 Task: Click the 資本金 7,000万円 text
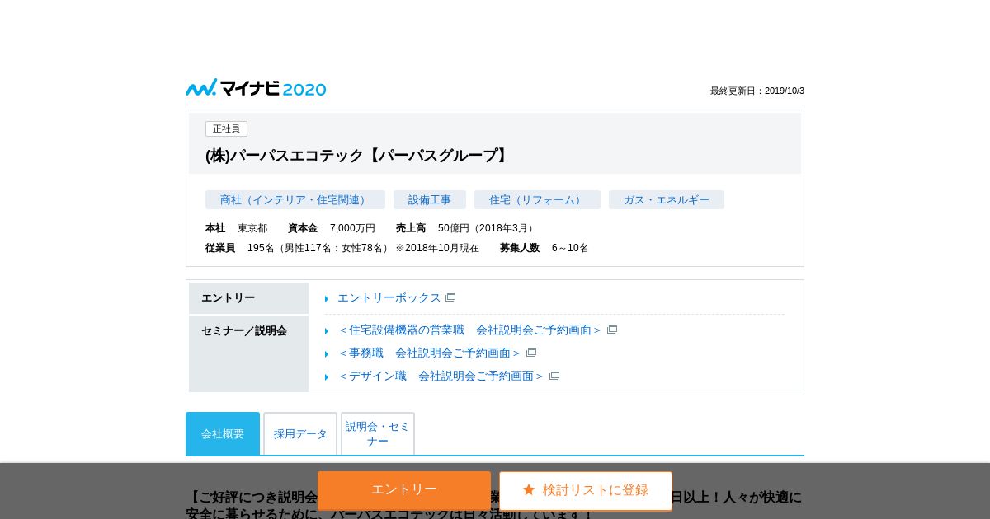(x=332, y=228)
